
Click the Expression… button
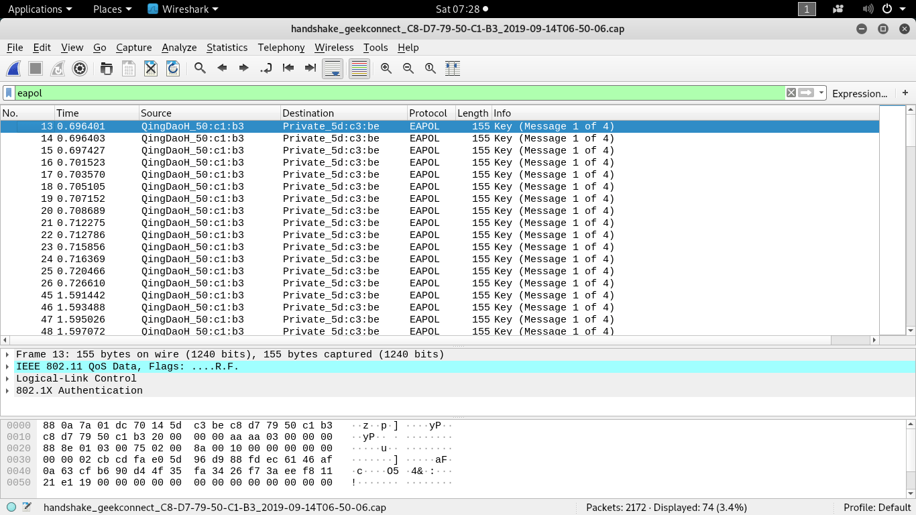(x=860, y=93)
